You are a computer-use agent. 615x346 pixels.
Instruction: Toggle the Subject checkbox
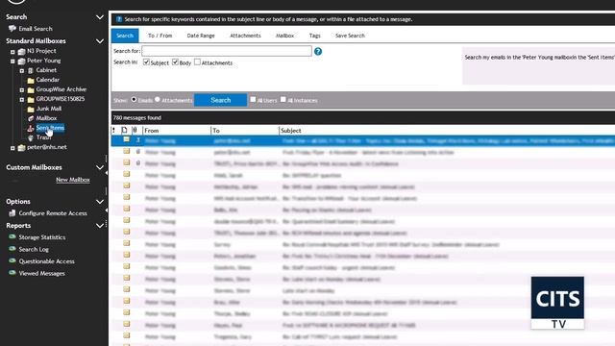146,62
